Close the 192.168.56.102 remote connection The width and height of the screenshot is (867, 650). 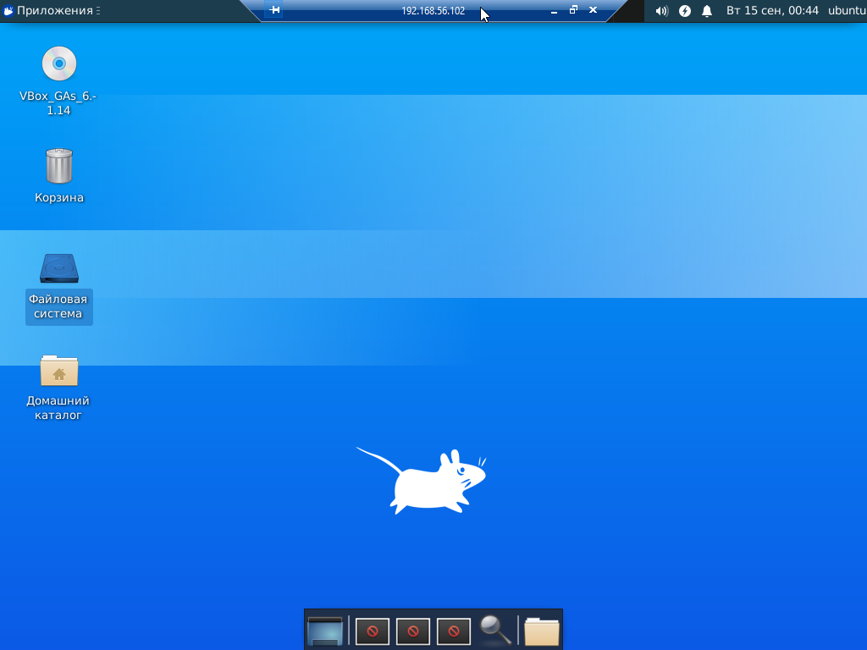pos(593,10)
